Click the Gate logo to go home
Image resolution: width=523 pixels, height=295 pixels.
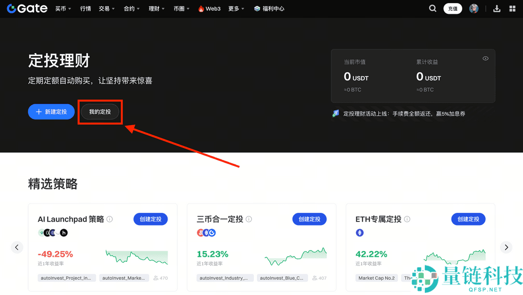tap(27, 8)
